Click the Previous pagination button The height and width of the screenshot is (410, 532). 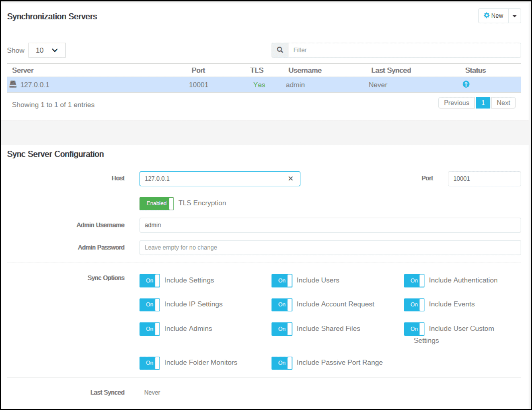point(456,102)
